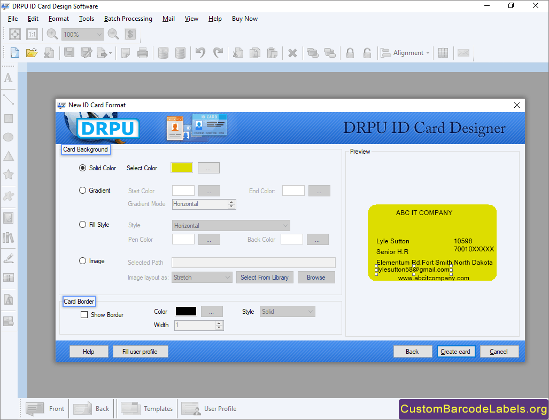The image size is (549, 420).
Task: Click the Unlock padlock toolbar icon
Action: coord(367,53)
